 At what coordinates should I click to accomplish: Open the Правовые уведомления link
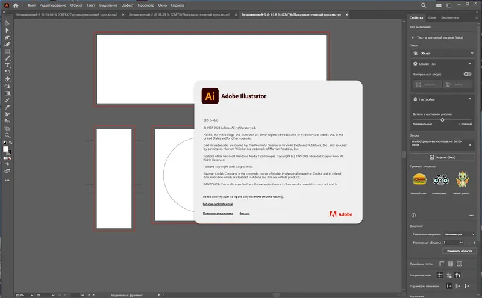(x=218, y=213)
